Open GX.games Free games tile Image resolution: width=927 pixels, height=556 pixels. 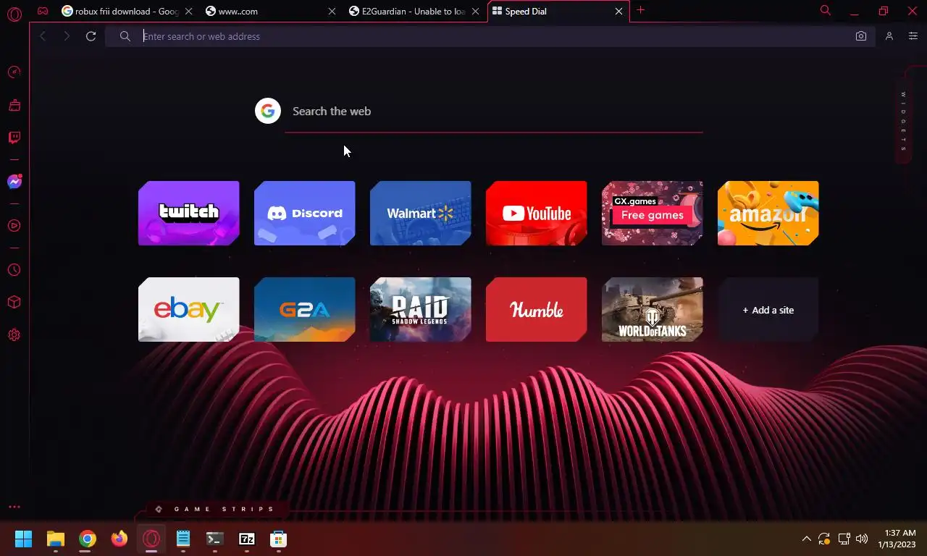pyautogui.click(x=653, y=213)
